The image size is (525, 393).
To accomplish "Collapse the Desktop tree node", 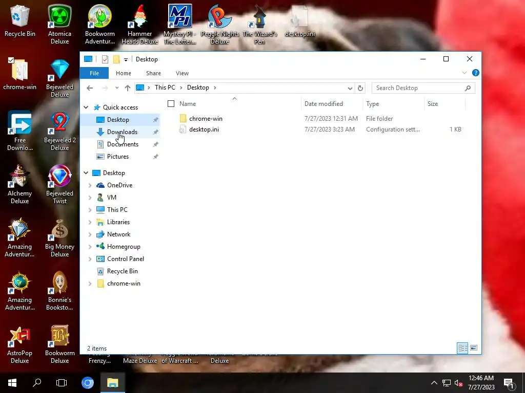I will tap(86, 173).
